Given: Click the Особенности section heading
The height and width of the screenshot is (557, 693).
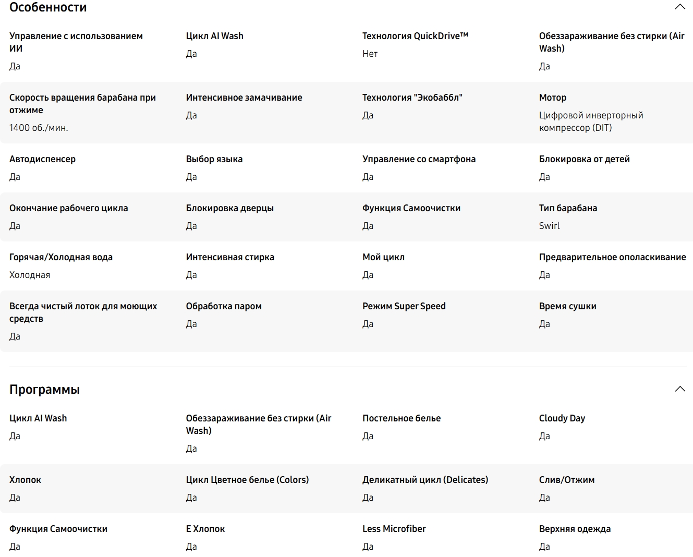Looking at the screenshot, I should click(x=48, y=7).
